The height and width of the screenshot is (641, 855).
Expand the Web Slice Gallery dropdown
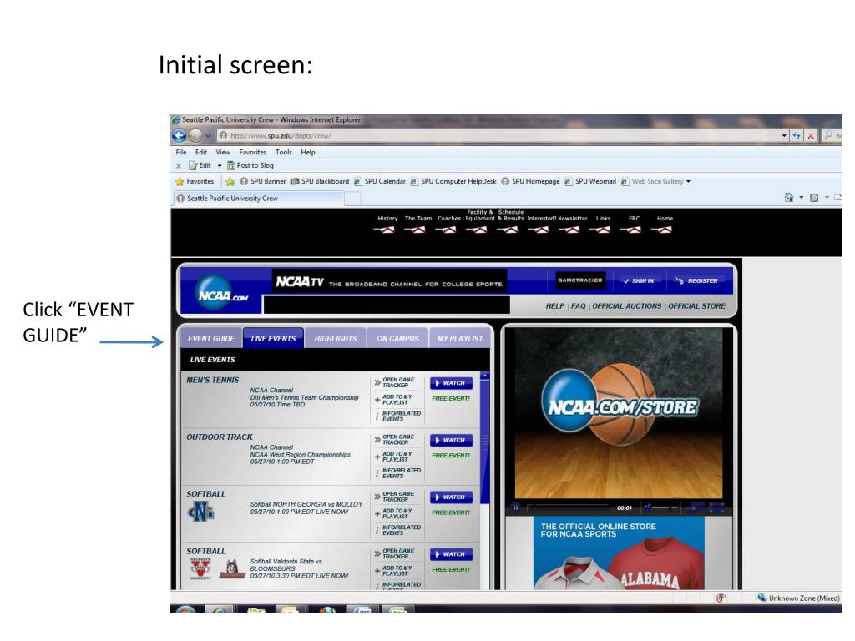point(688,181)
